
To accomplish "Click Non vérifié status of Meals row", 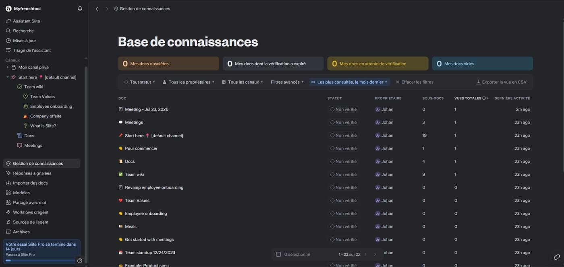I will (x=343, y=226).
